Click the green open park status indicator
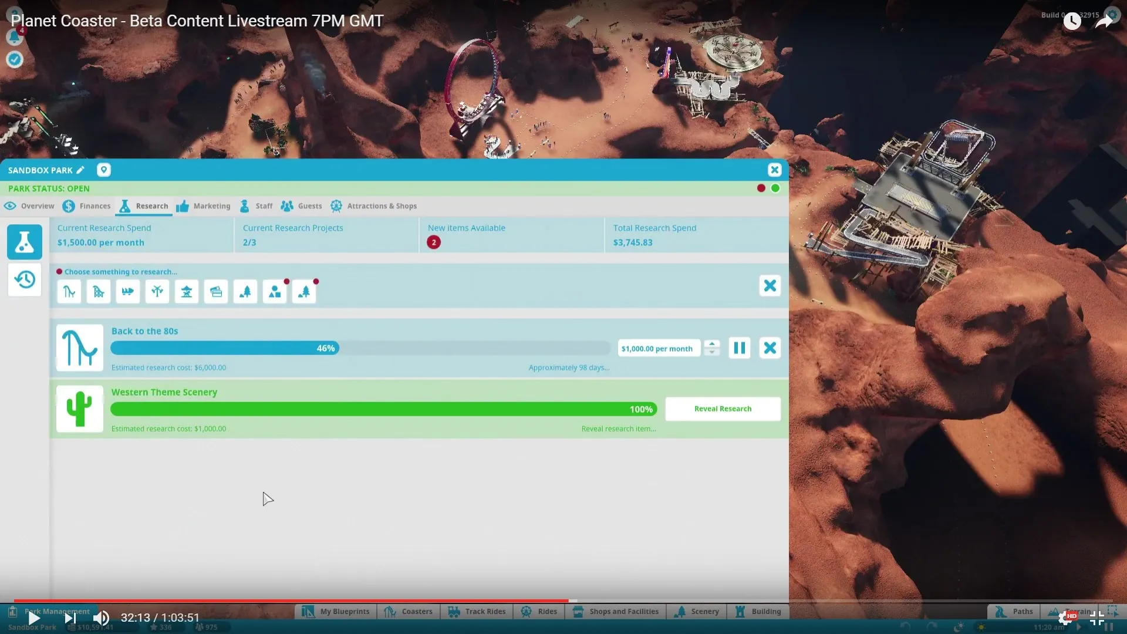 point(775,188)
